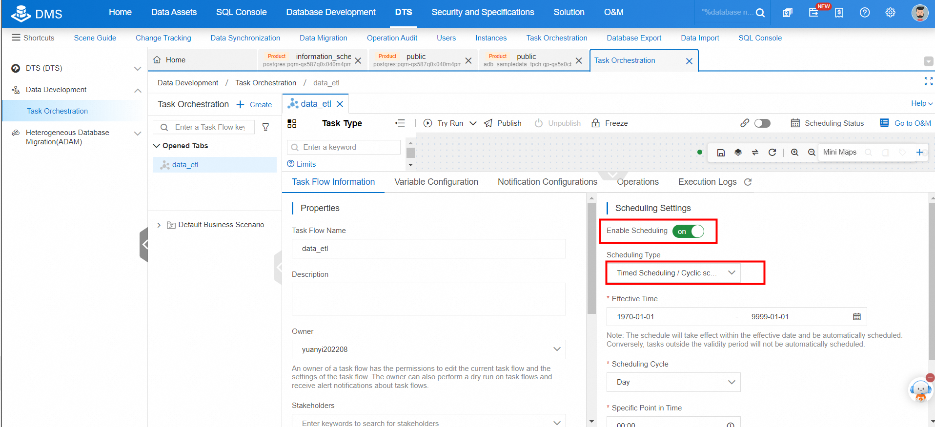Click the Task Flow Name input field
Image resolution: width=935 pixels, height=427 pixels.
click(429, 249)
